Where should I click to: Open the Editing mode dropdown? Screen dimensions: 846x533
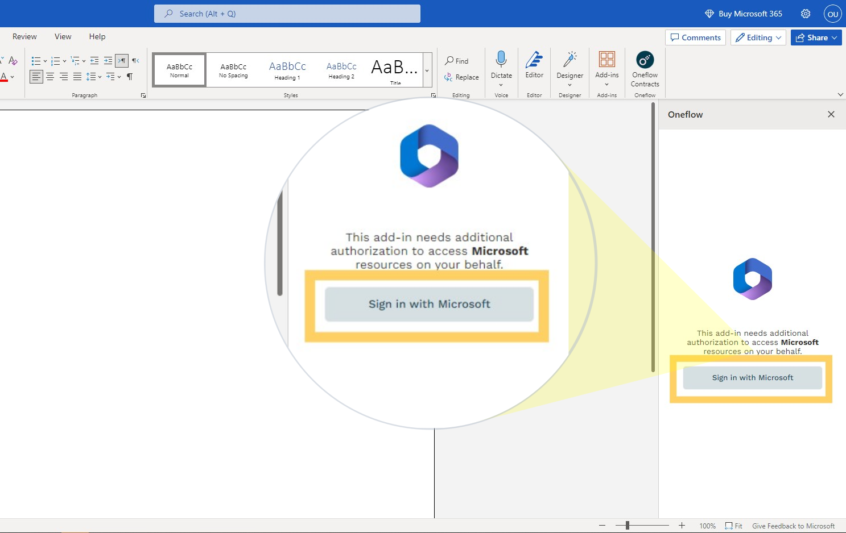click(758, 38)
